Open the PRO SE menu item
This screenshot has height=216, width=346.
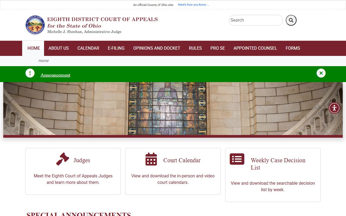[218, 48]
